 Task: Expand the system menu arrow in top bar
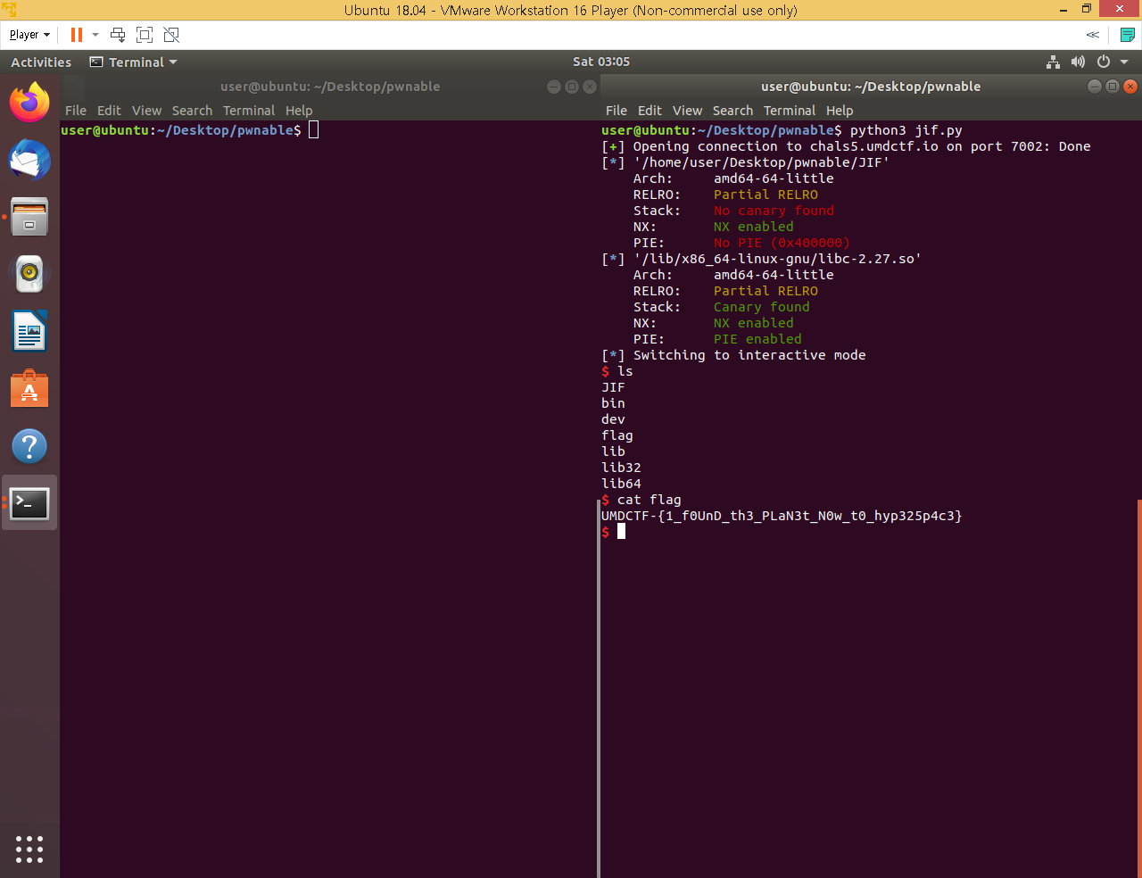(1124, 62)
